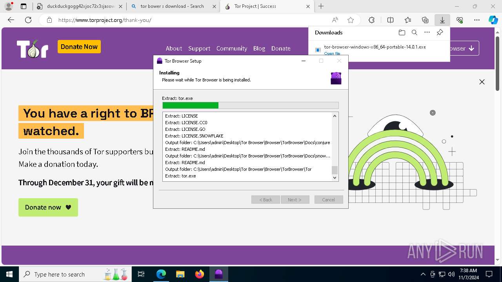The width and height of the screenshot is (502, 282).
Task: Go back with the browser back arrow
Action: [11, 20]
